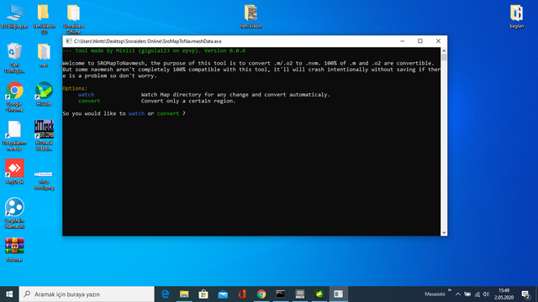This screenshot has height=302, width=538.
Task: Launch LogMeIn Hamachi shortcut
Action: point(14,213)
